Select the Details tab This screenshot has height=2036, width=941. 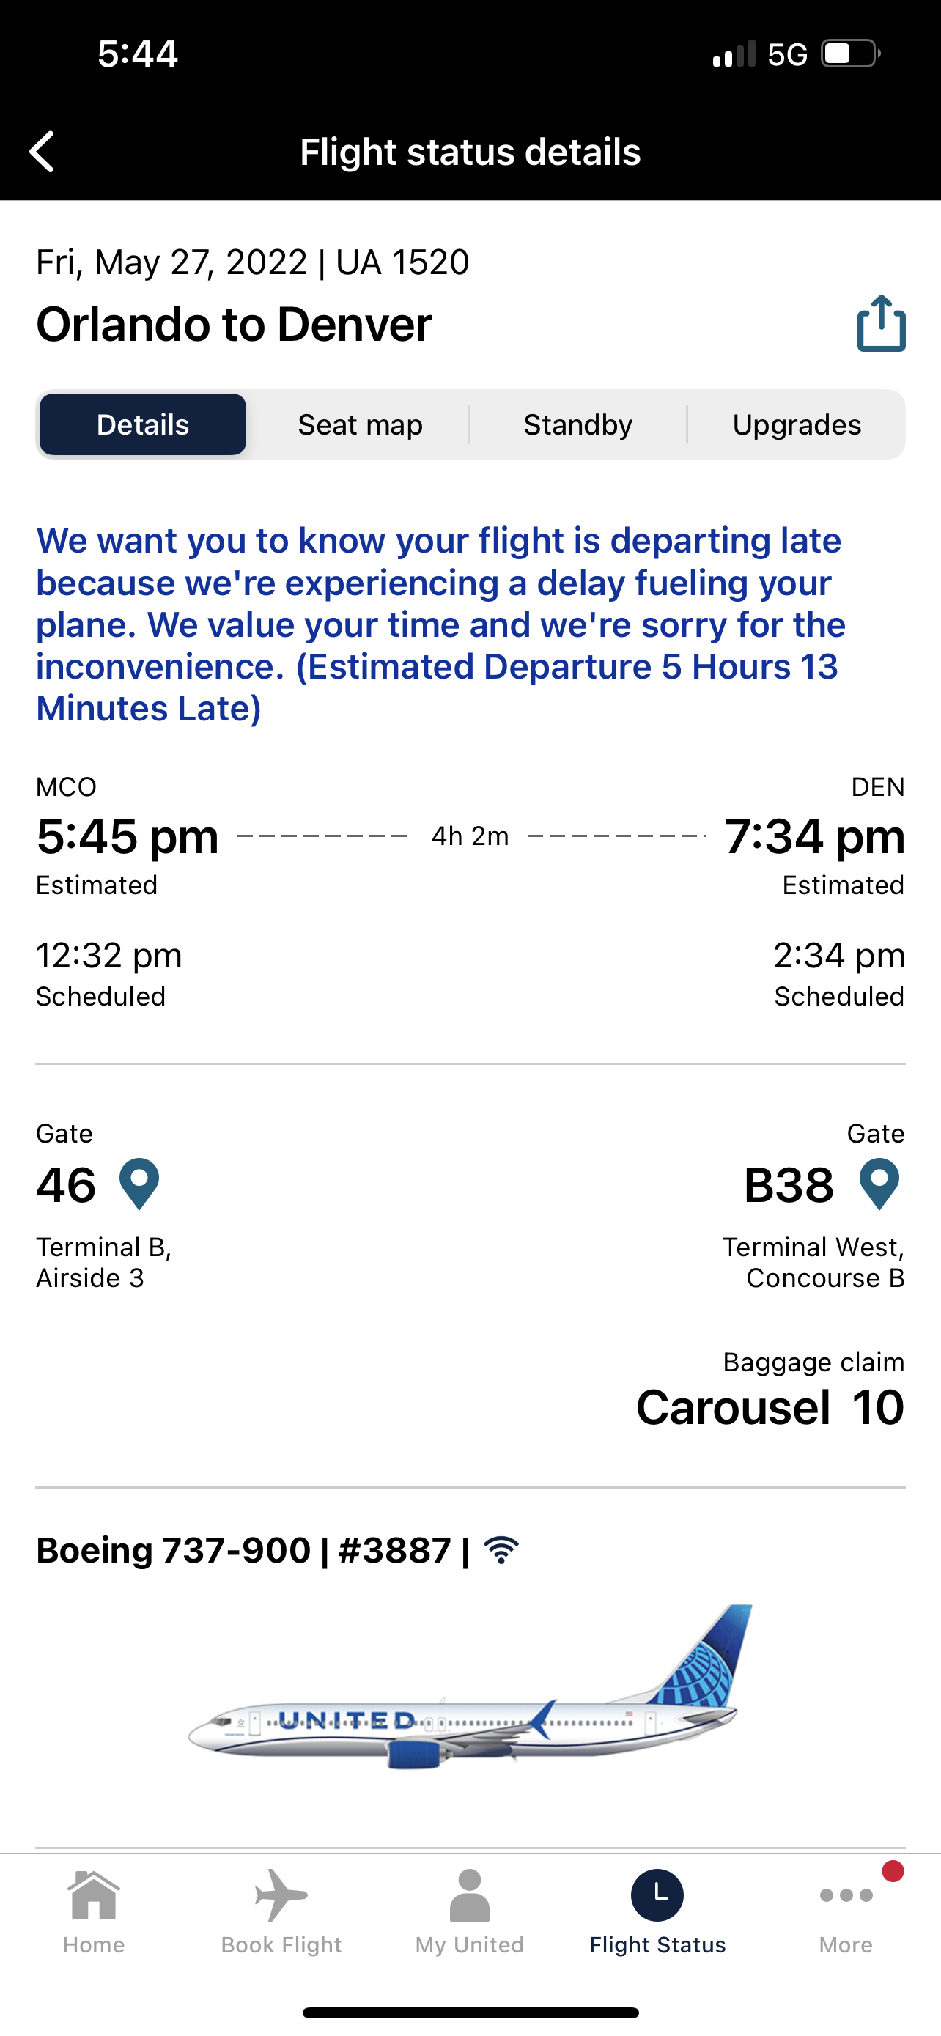[143, 424]
